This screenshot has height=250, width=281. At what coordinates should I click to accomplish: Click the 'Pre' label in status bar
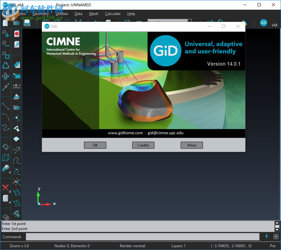(273, 246)
